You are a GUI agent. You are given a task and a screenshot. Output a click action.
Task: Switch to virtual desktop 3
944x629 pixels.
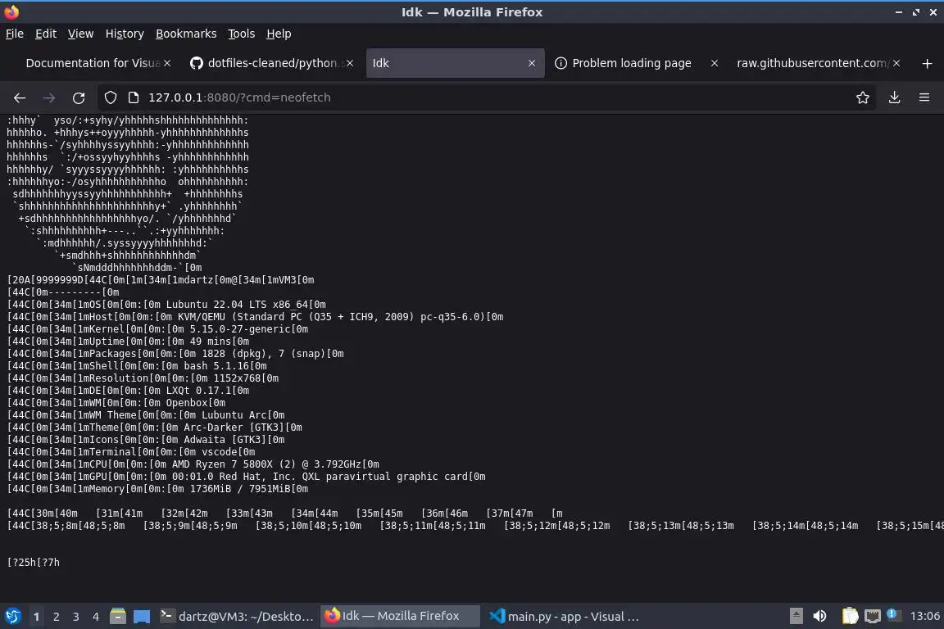click(x=76, y=617)
